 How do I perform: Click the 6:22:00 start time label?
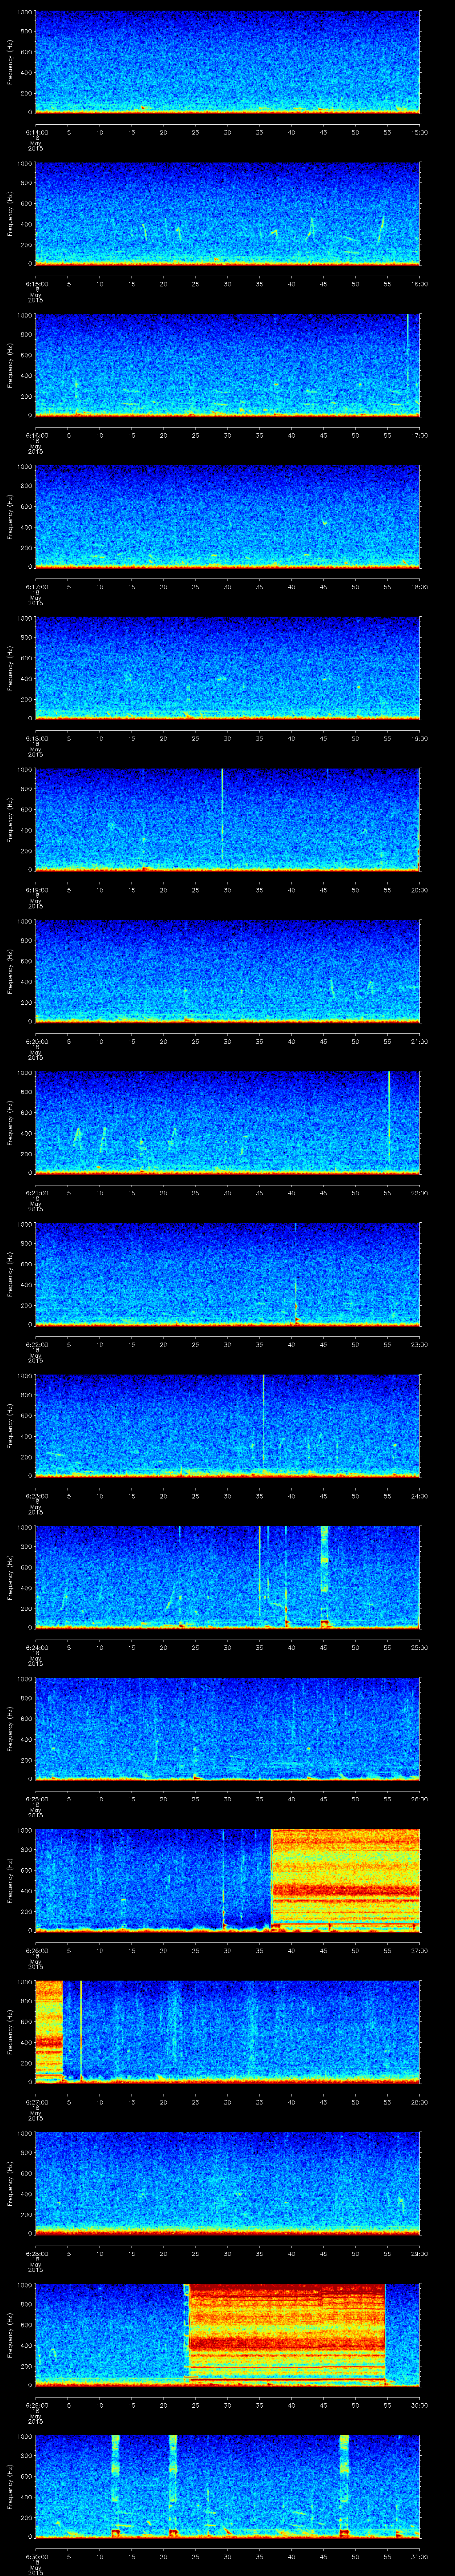click(x=36, y=1344)
